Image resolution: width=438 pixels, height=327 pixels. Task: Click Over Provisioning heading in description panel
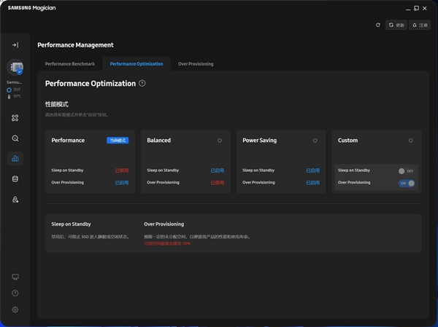tap(164, 224)
